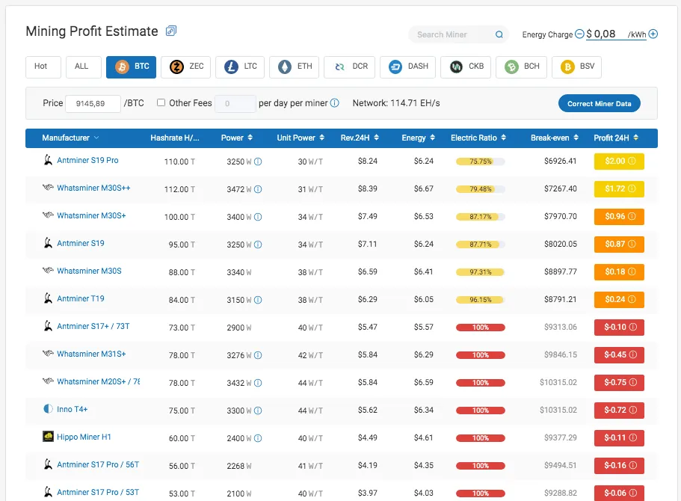Sort by Power column
681x501 pixels.
pyautogui.click(x=250, y=138)
